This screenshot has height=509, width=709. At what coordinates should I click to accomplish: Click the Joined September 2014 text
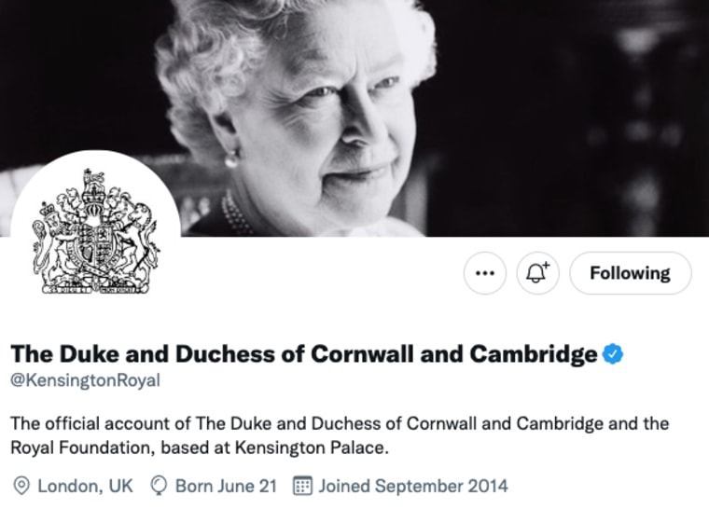413,486
